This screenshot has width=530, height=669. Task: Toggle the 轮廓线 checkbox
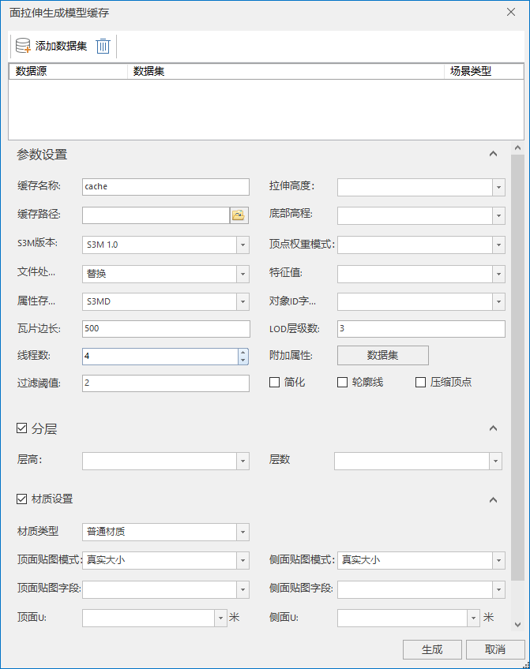point(342,383)
